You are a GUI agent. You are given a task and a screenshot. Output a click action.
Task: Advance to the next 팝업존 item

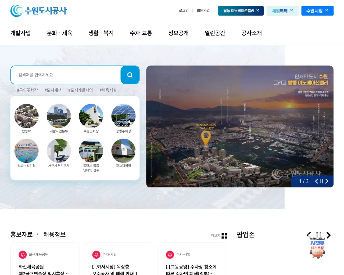pyautogui.click(x=329, y=235)
